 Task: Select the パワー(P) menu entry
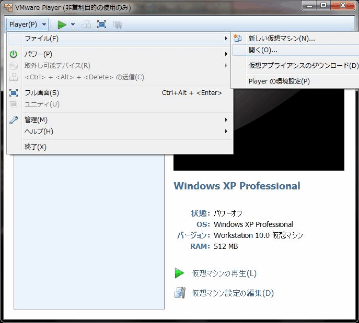click(x=119, y=54)
